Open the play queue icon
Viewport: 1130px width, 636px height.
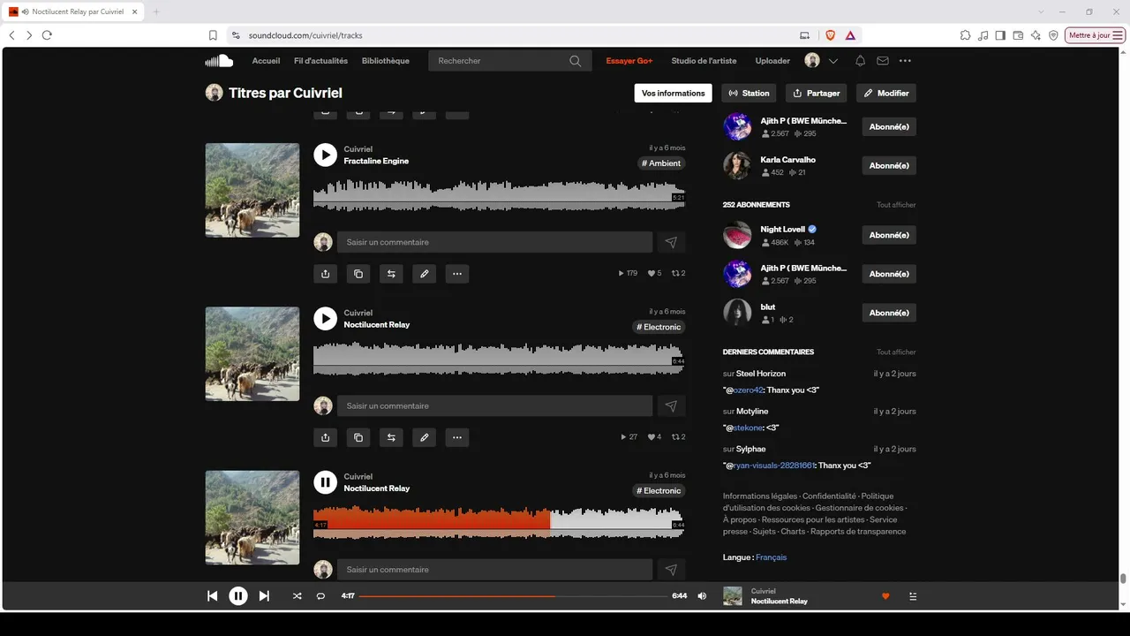pos(913,596)
